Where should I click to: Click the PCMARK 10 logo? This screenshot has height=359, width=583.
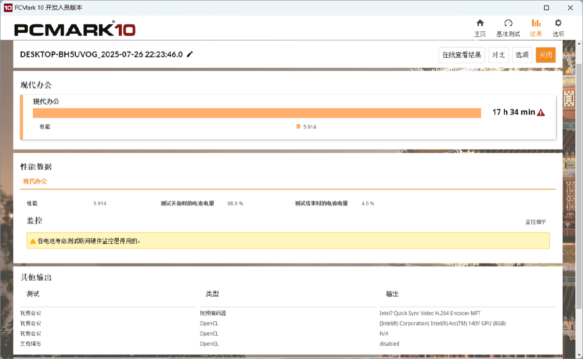[x=75, y=29]
